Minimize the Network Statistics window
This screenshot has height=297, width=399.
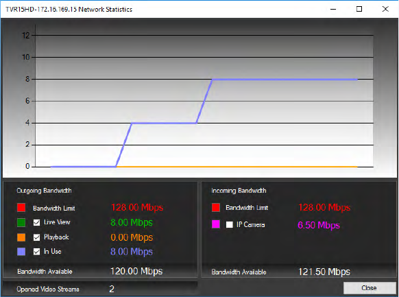(x=333, y=9)
